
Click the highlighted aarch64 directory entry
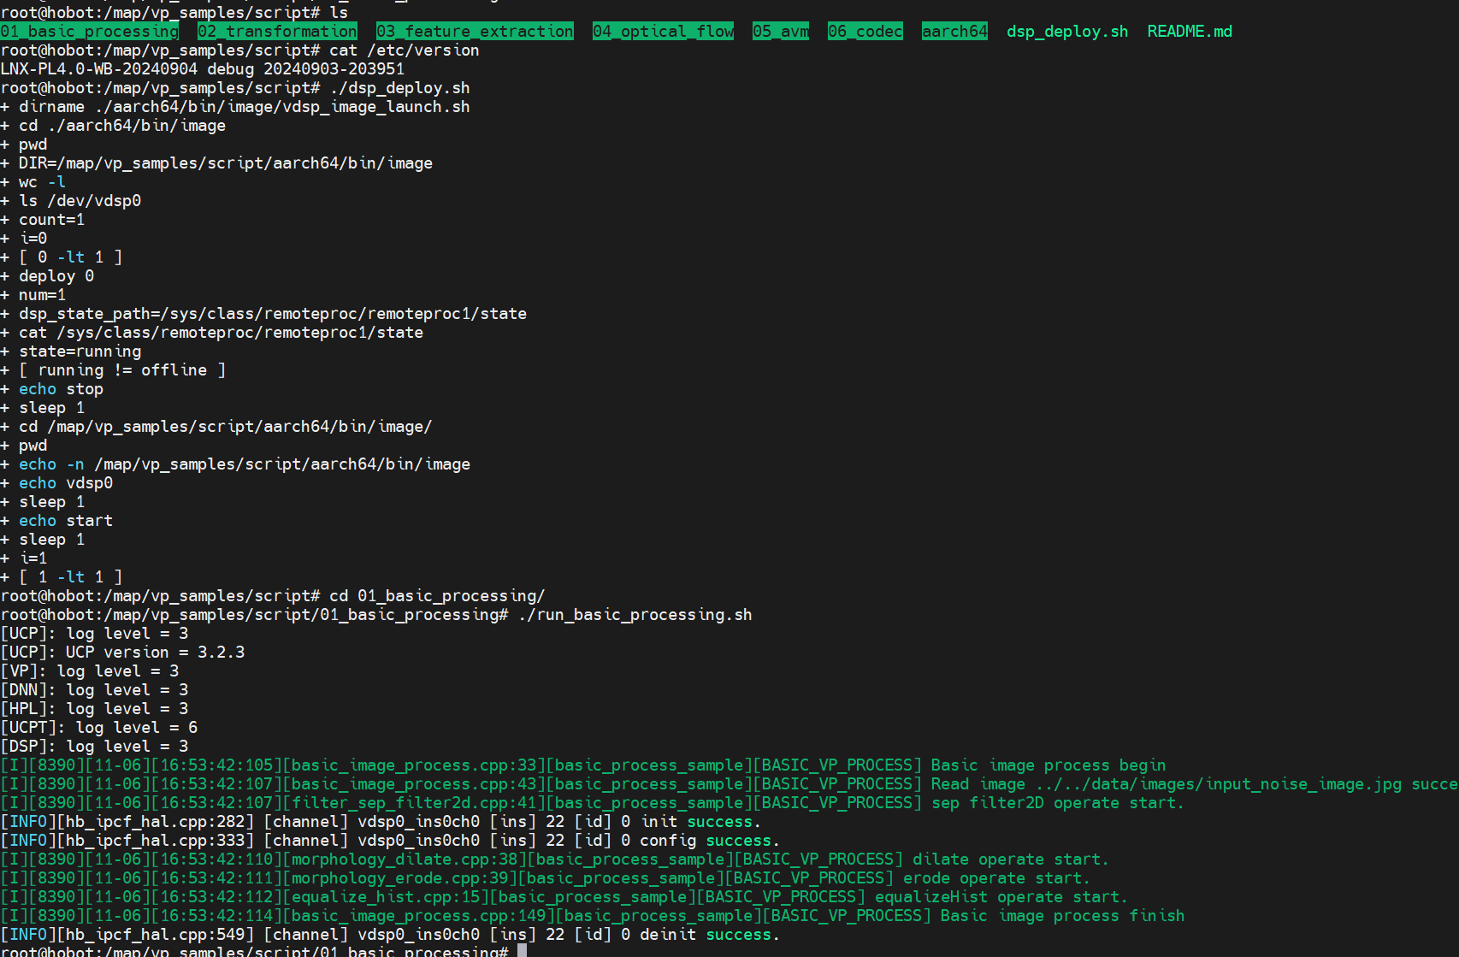pyautogui.click(x=954, y=32)
